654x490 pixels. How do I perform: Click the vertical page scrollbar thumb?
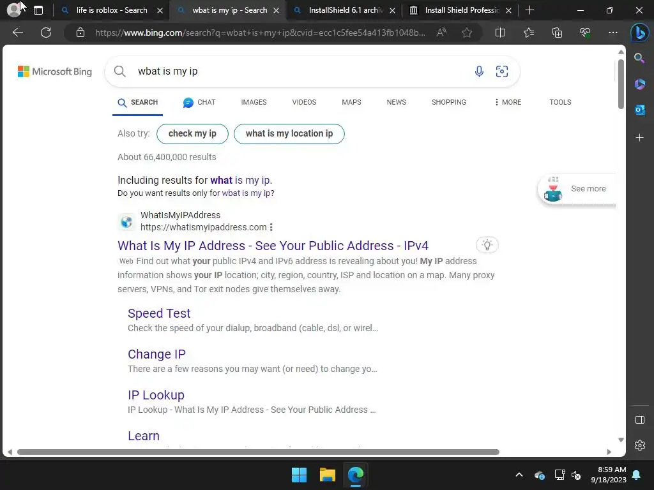click(x=621, y=84)
